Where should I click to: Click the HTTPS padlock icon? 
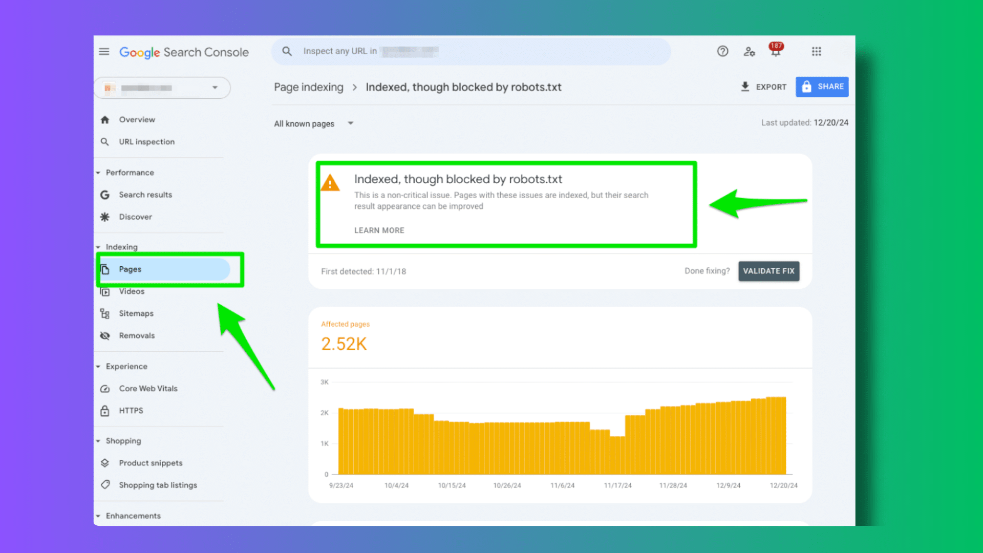(105, 411)
